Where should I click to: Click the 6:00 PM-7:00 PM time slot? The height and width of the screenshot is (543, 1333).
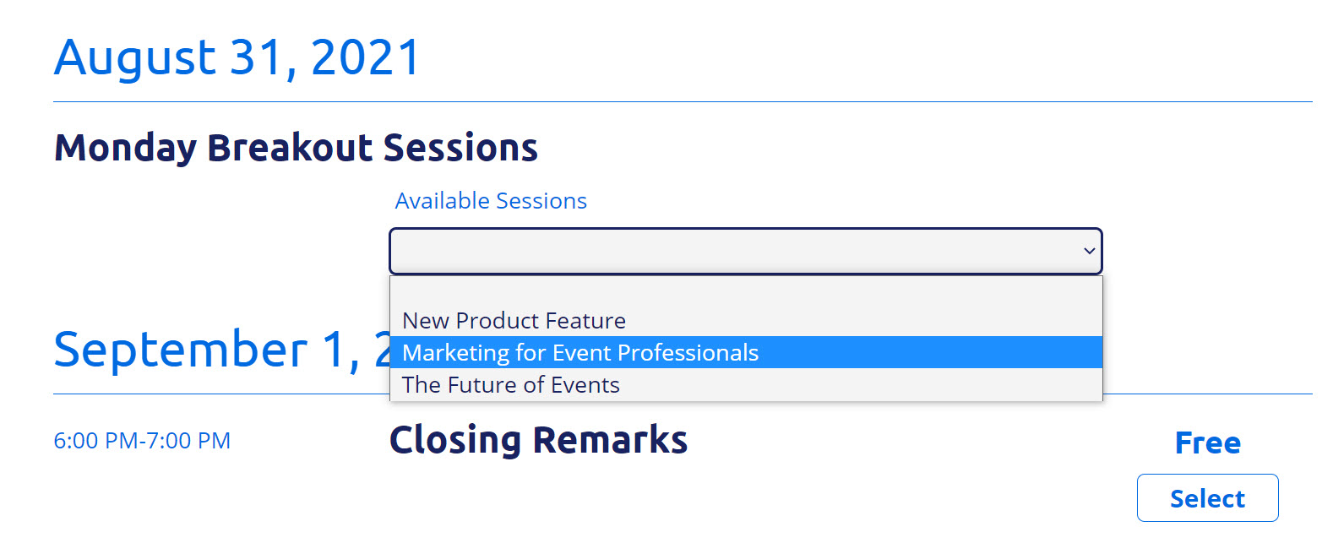pyautogui.click(x=143, y=440)
